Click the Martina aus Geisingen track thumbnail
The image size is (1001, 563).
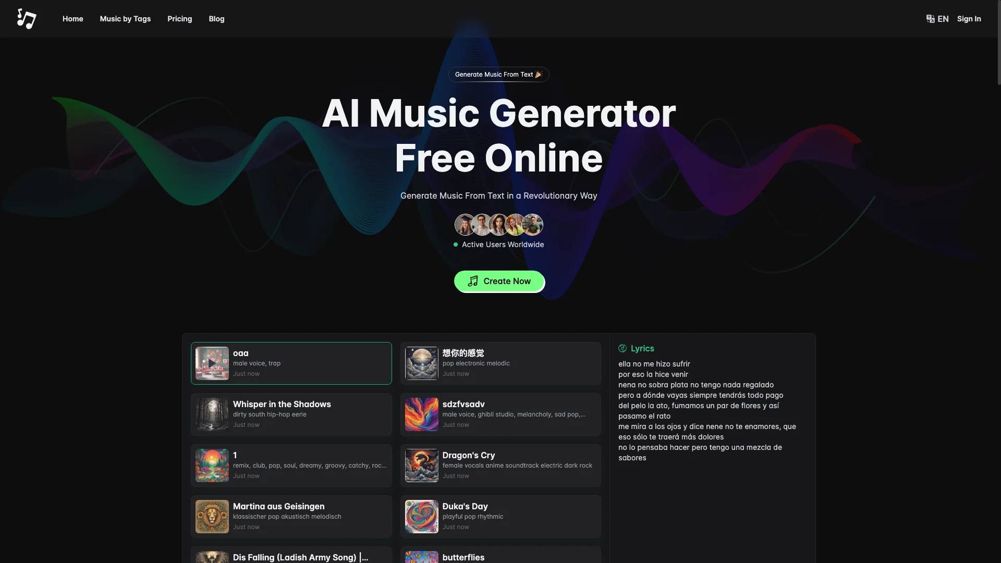click(212, 516)
